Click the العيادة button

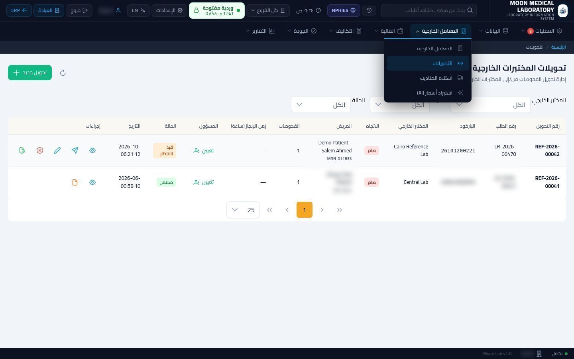pos(49,10)
